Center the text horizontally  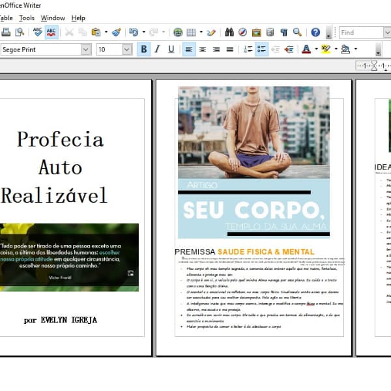[203, 49]
